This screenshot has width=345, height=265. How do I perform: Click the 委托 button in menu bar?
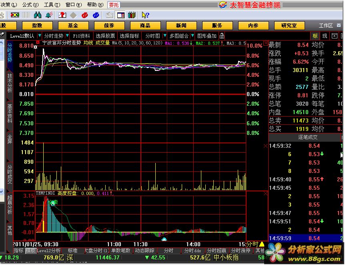[114, 5]
